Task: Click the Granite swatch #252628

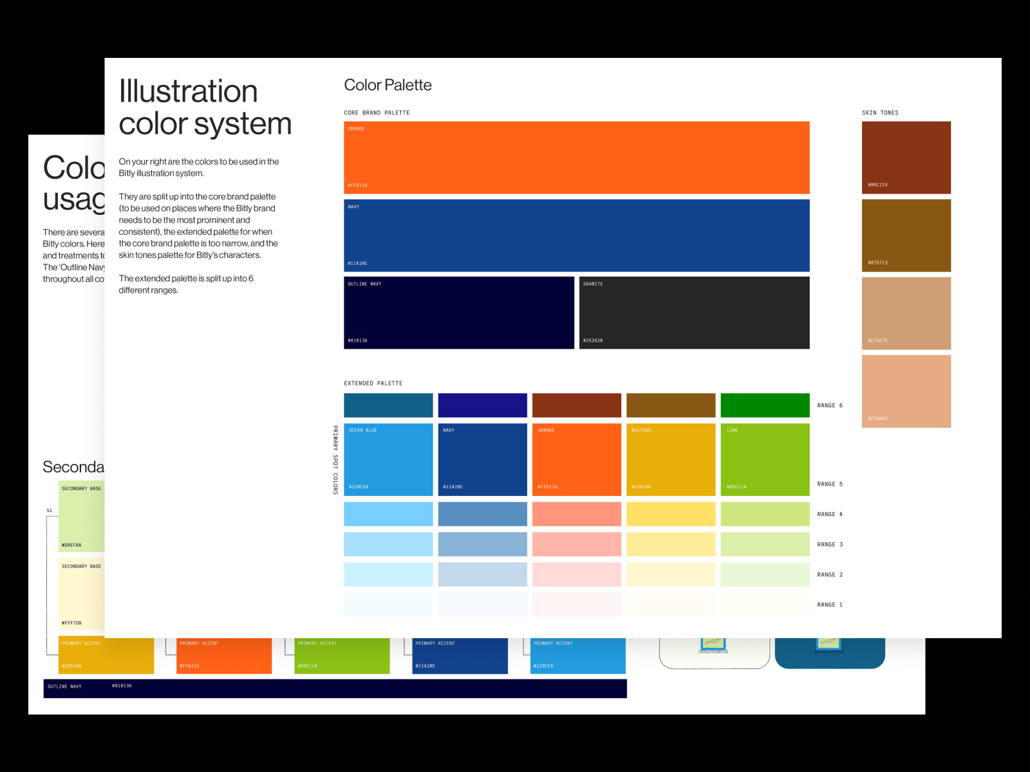Action: click(695, 312)
